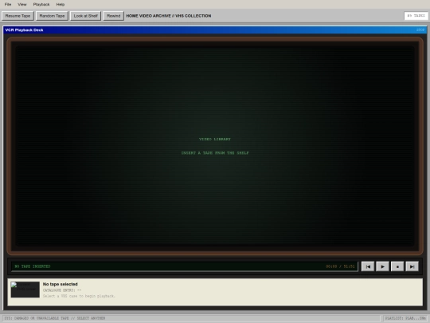Click the Random Tape button
This screenshot has height=323, width=430.
52,16
